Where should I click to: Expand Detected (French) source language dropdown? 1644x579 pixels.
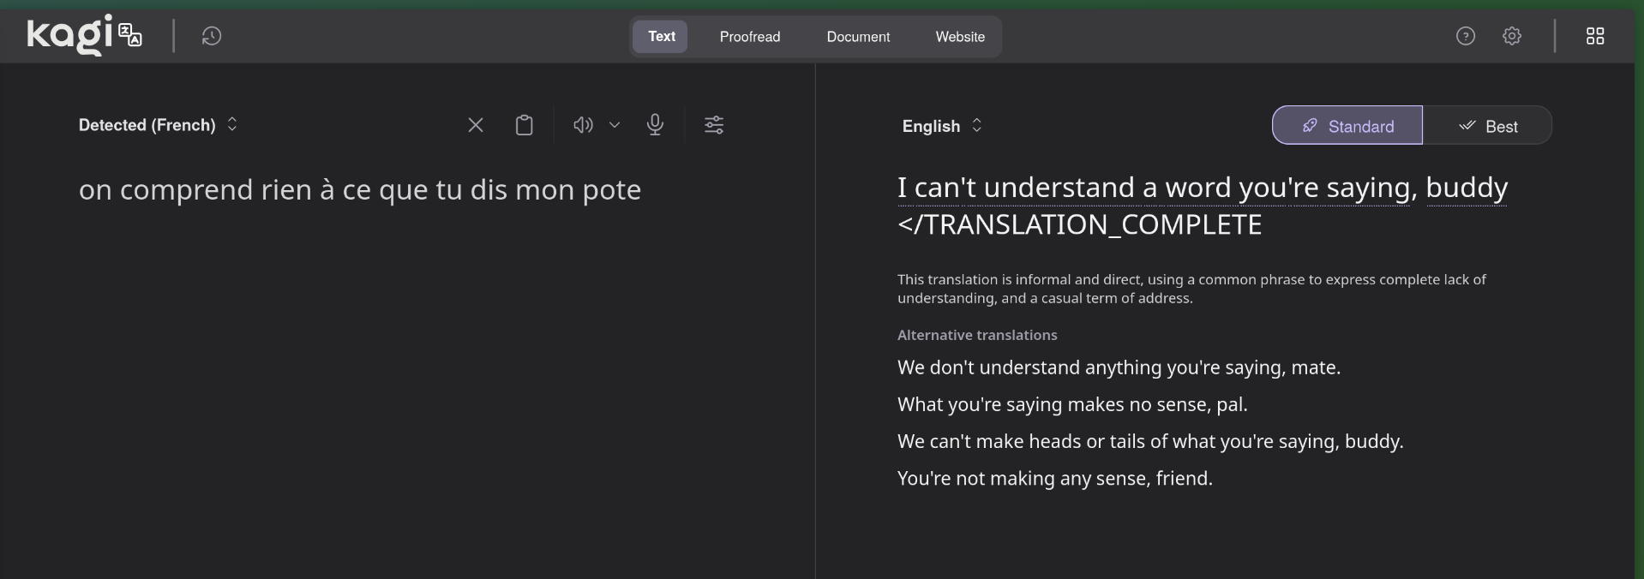(158, 125)
